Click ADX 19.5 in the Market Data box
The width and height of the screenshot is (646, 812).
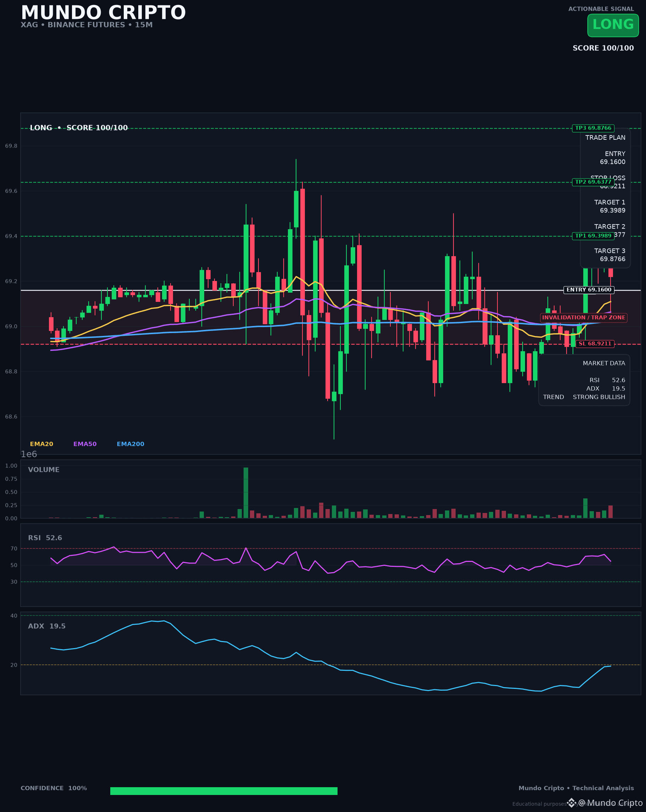point(605,388)
